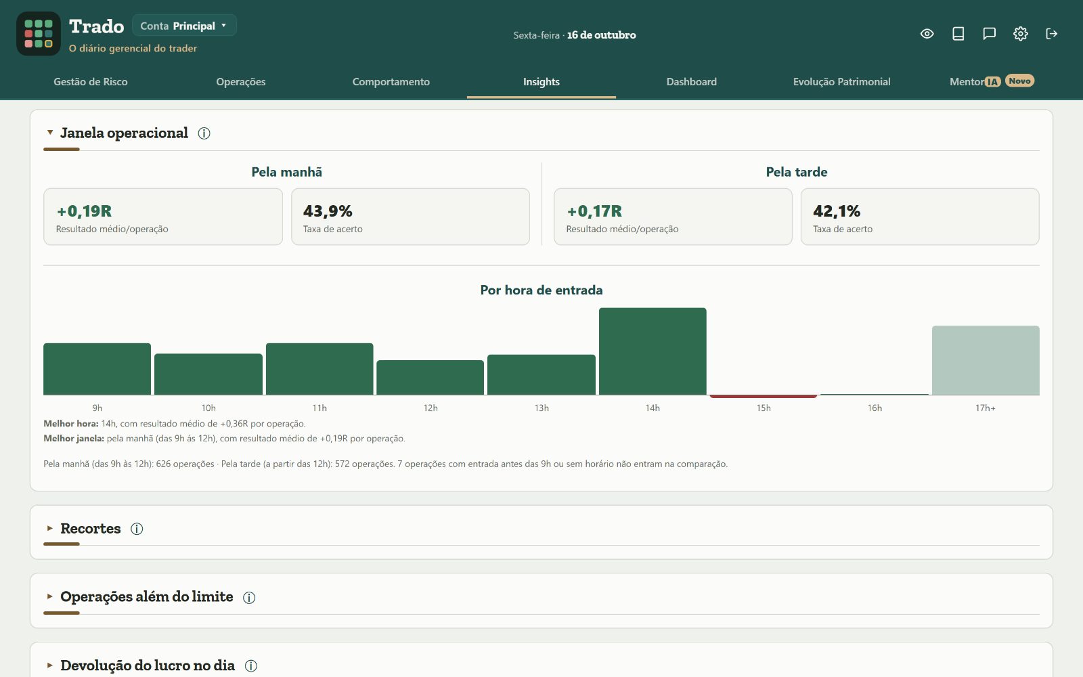Click the 9h bar in the chart

[x=97, y=369]
